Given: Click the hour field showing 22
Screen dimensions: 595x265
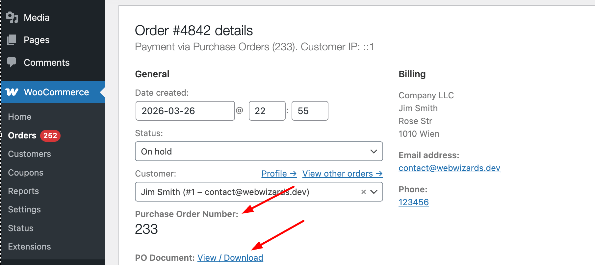Looking at the screenshot, I should pos(267,111).
